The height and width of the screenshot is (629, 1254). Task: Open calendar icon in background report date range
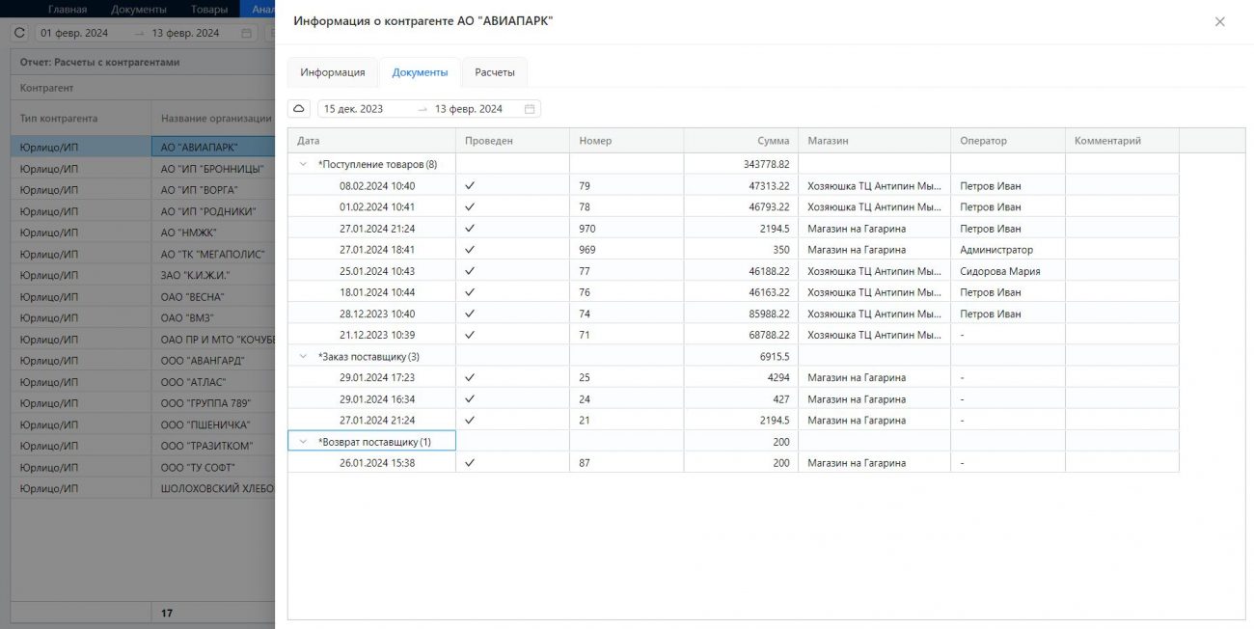[x=246, y=33]
